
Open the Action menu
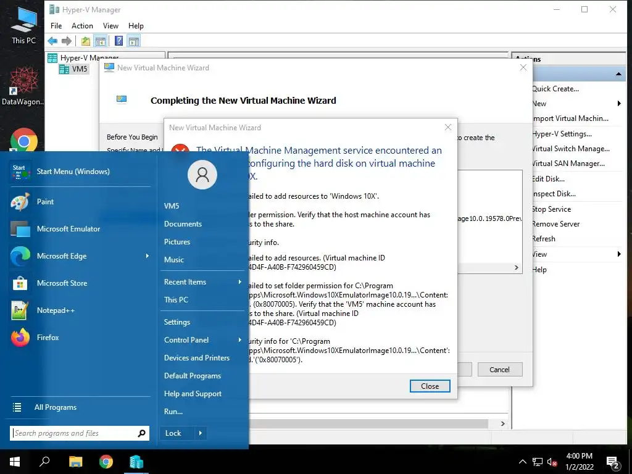pyautogui.click(x=82, y=26)
